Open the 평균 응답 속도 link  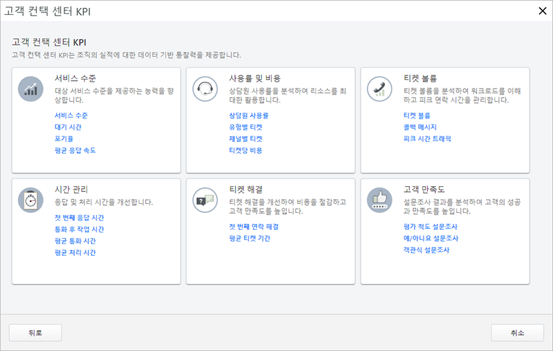click(75, 150)
